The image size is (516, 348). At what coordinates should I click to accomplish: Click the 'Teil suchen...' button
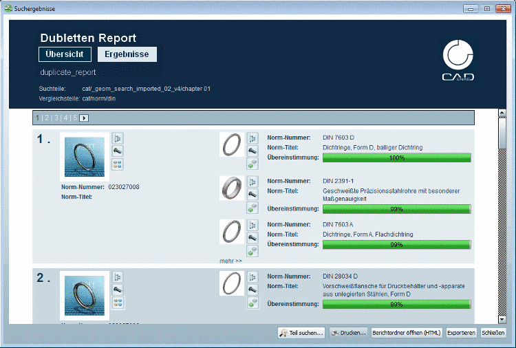point(301,333)
